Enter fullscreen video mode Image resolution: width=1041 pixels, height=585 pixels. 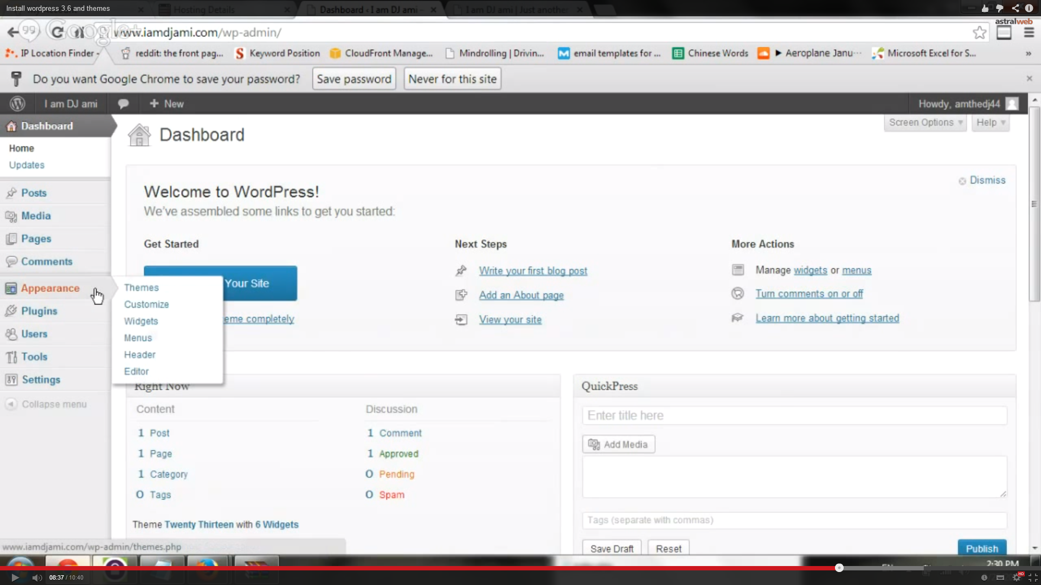(x=1033, y=577)
